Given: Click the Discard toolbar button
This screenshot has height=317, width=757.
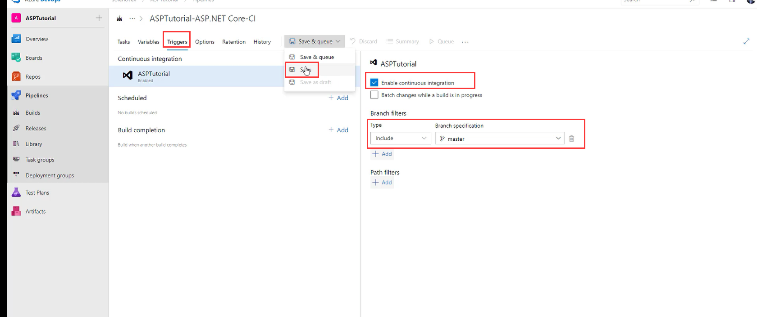Looking at the screenshot, I should coord(364,41).
